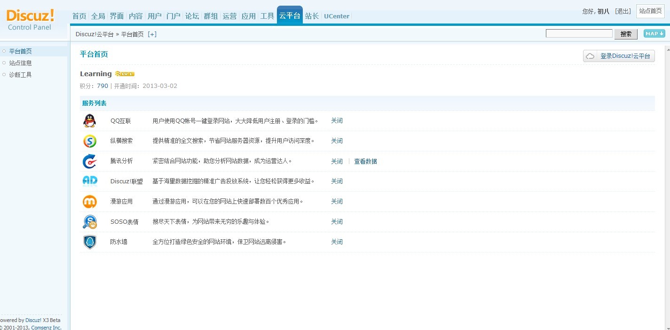Click the LV1 level badge next to Learning
The width and height of the screenshot is (670, 330).
pyautogui.click(x=125, y=74)
